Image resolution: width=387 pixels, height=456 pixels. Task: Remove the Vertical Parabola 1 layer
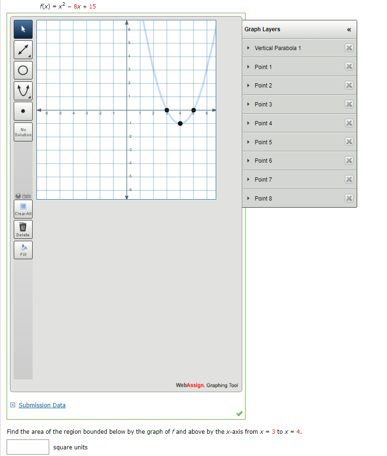(349, 48)
